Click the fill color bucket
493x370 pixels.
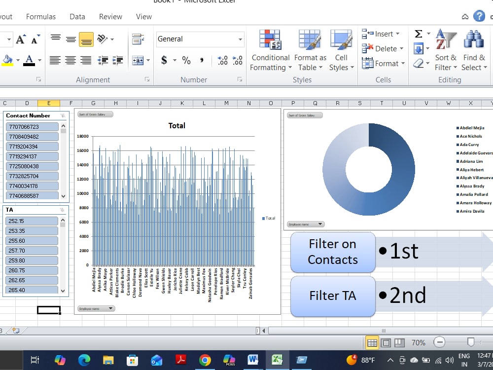(7, 60)
